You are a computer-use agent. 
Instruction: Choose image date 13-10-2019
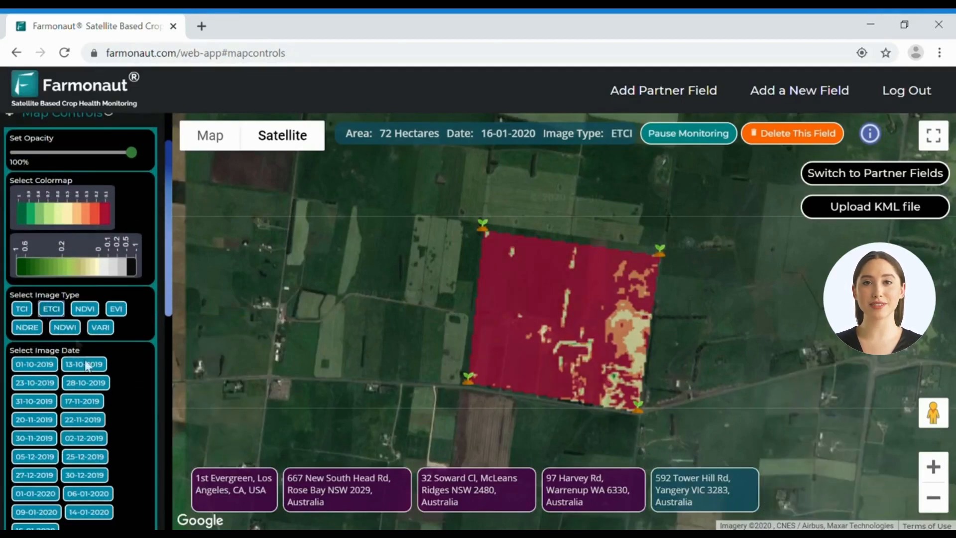84,365
